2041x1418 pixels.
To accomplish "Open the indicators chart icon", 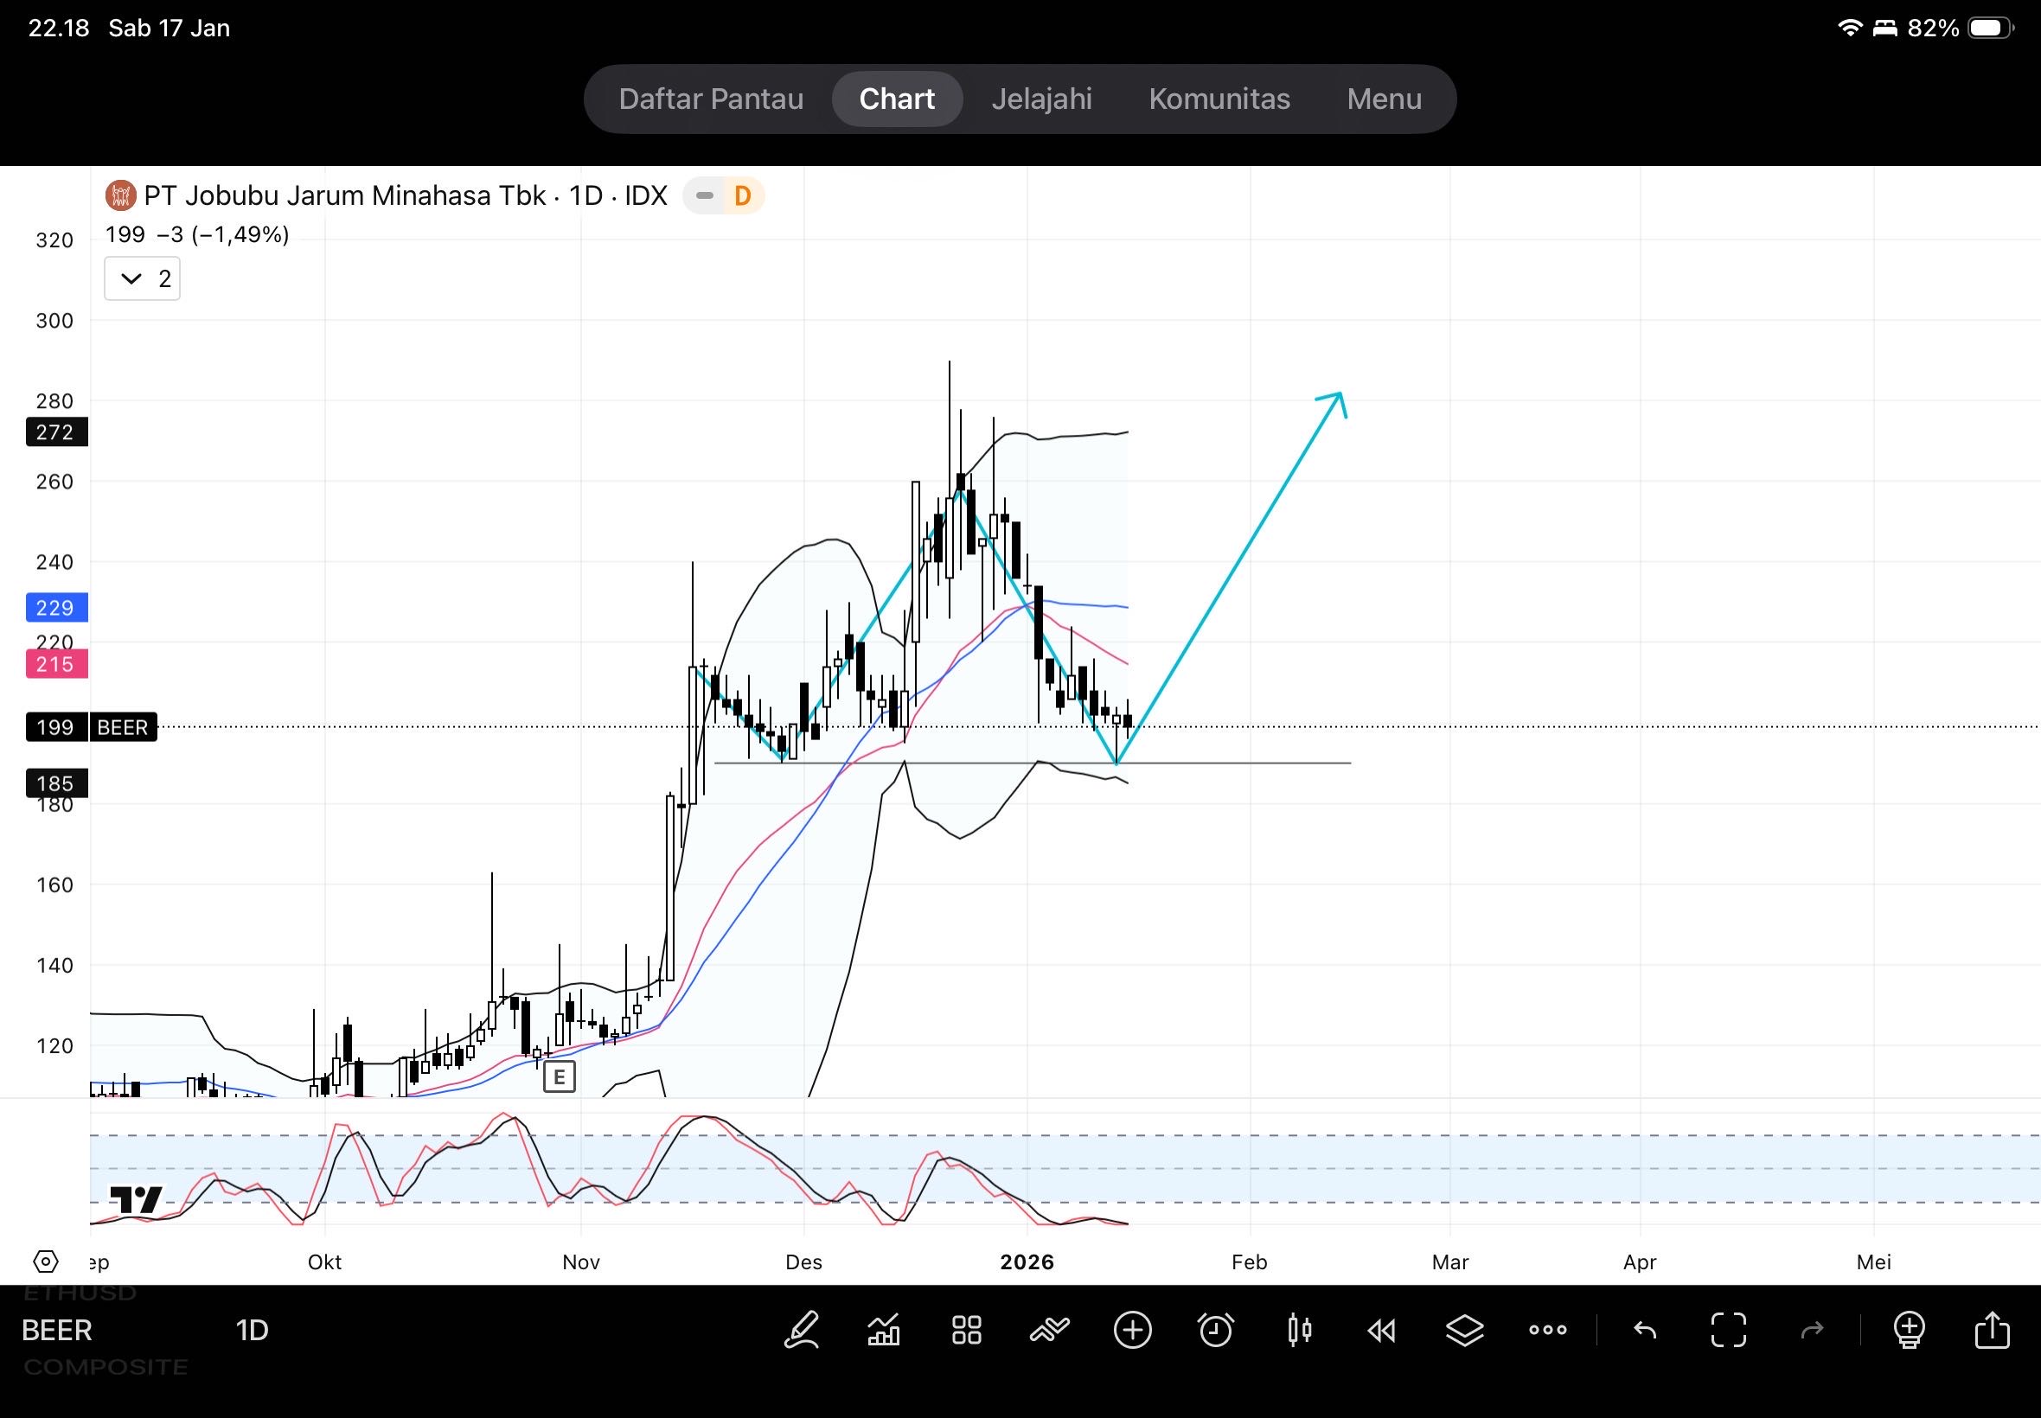I will pyautogui.click(x=883, y=1330).
